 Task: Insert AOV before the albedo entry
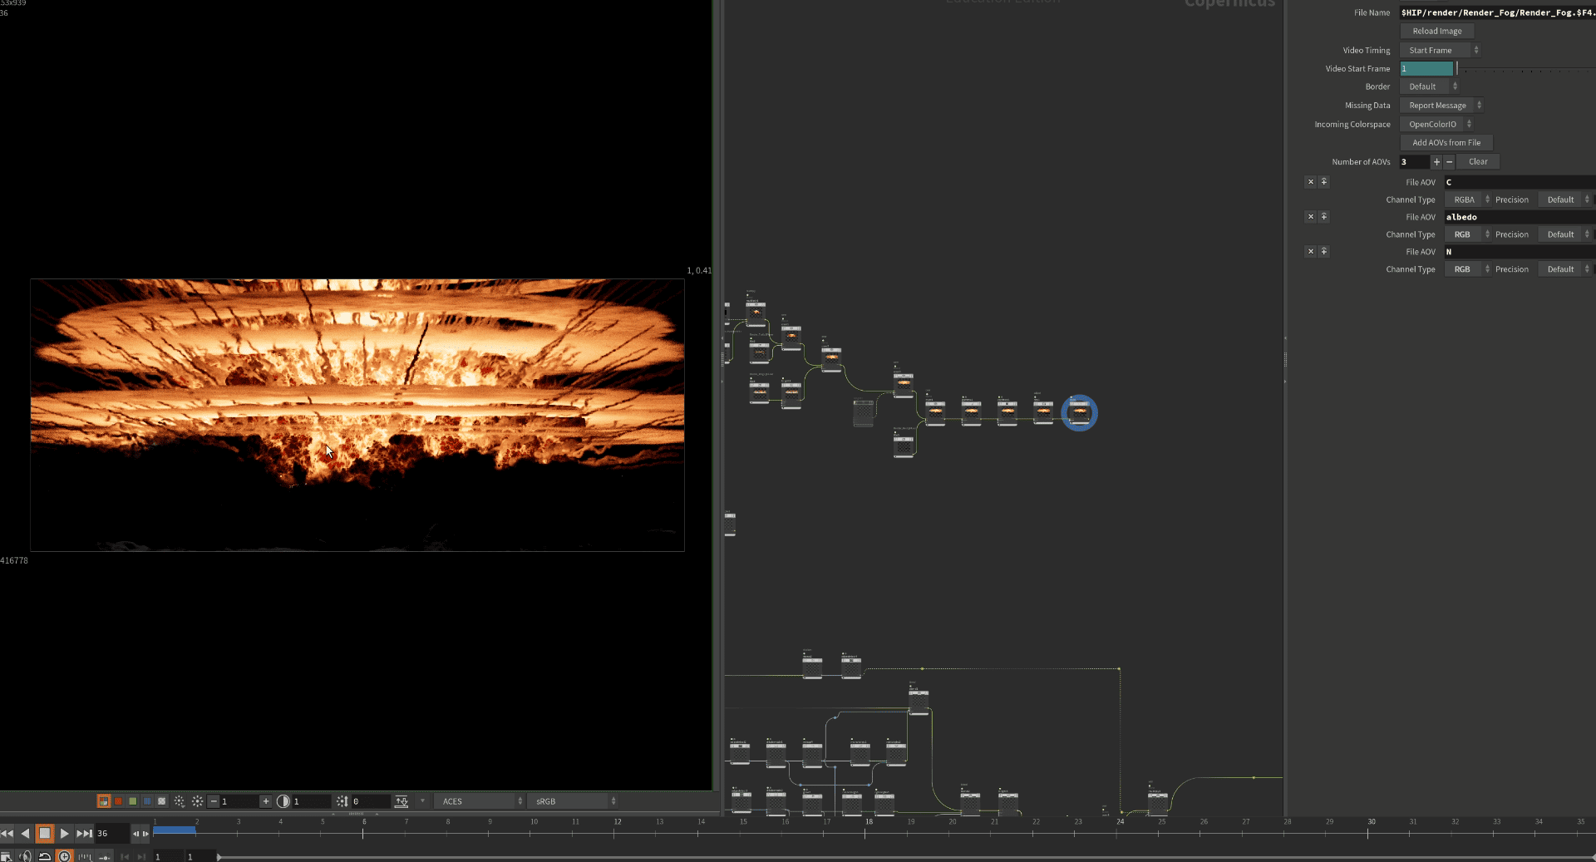1324,217
